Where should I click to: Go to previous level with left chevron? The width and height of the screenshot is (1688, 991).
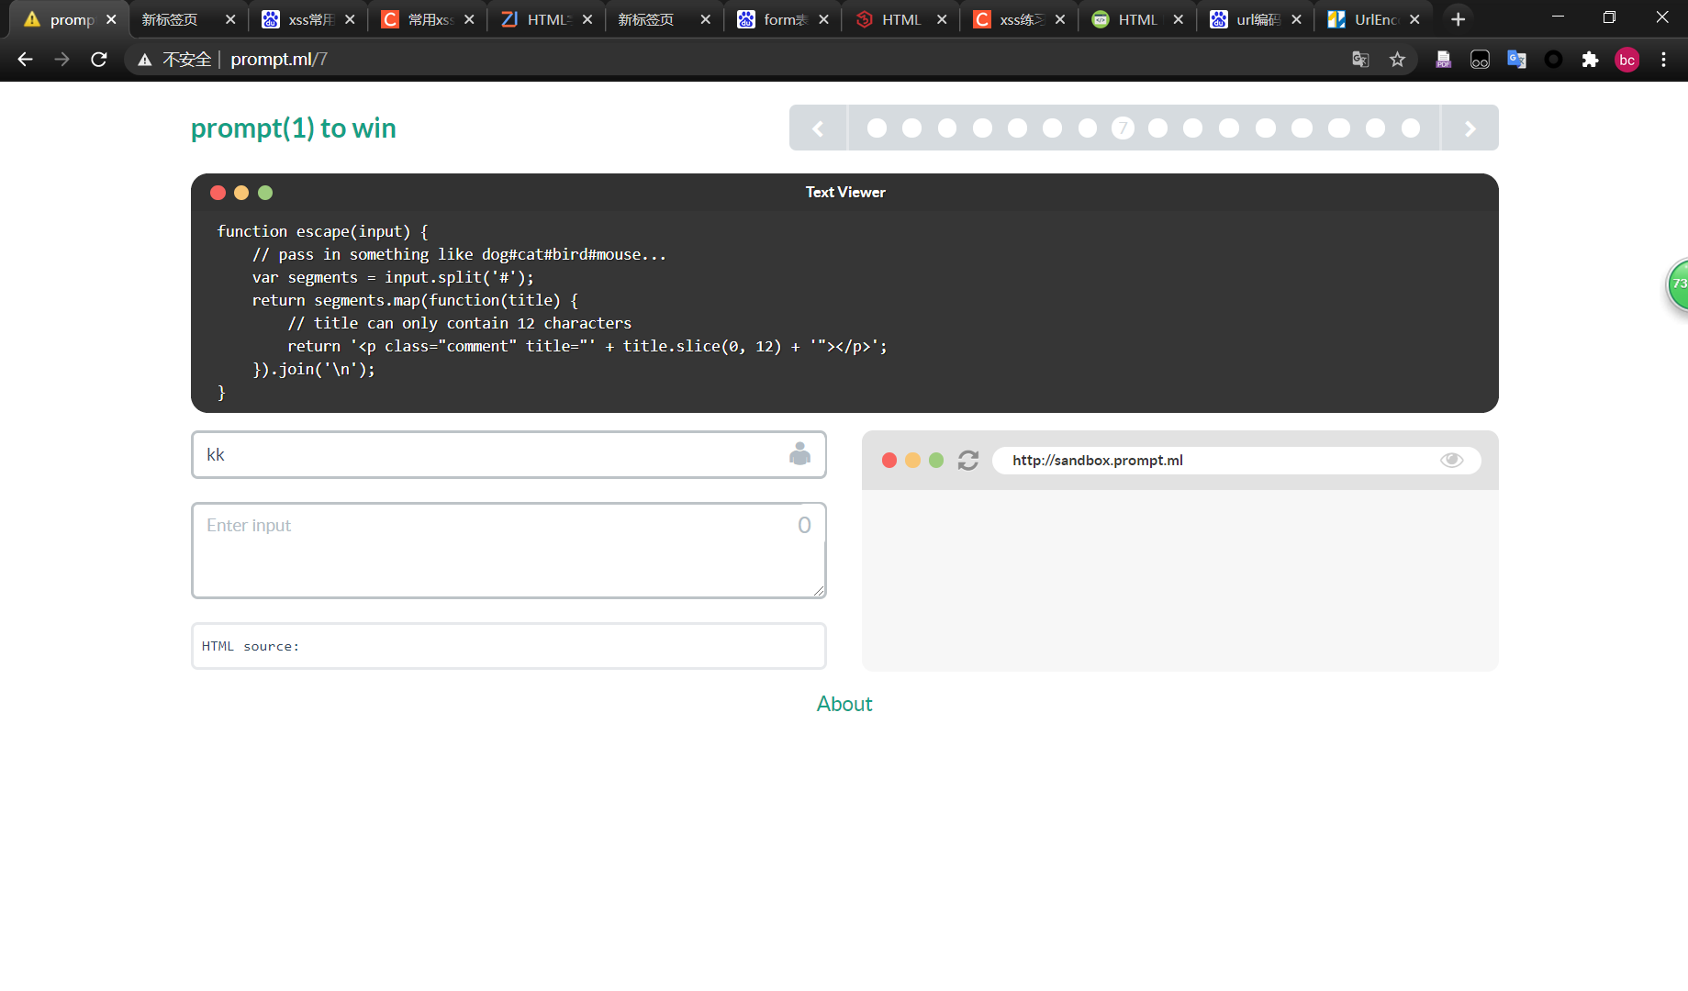(x=818, y=128)
